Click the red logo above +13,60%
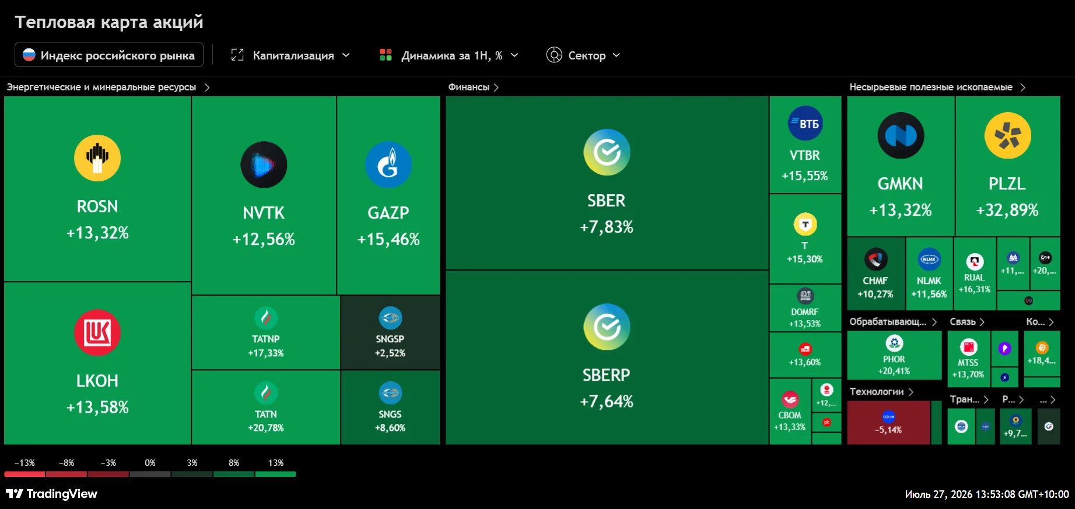Image resolution: width=1075 pixels, height=509 pixels. pyautogui.click(x=805, y=349)
